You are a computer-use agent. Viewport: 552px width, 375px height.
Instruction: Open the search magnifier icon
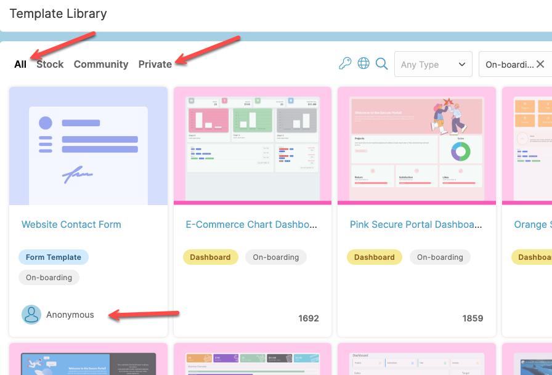[x=381, y=63]
